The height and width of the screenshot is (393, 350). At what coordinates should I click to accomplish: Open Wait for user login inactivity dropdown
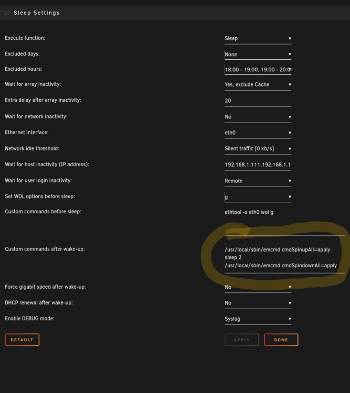pyautogui.click(x=258, y=181)
